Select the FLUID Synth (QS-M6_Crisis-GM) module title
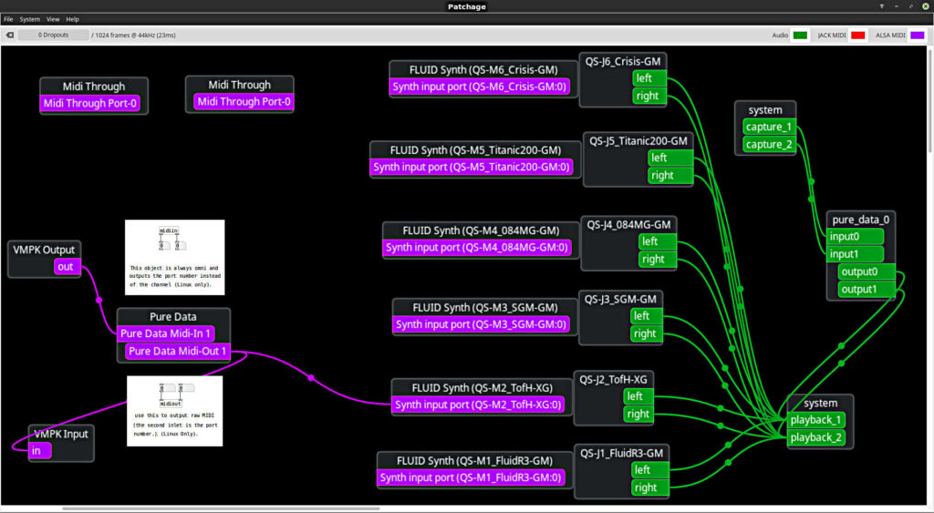This screenshot has width=934, height=513. pyautogui.click(x=483, y=69)
